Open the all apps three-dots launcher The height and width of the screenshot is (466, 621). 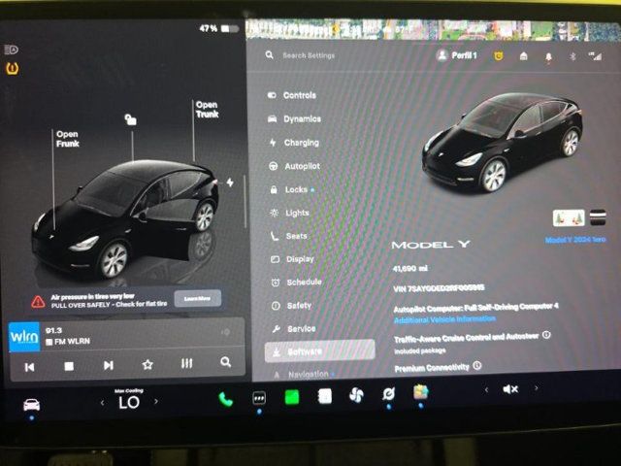click(x=259, y=398)
